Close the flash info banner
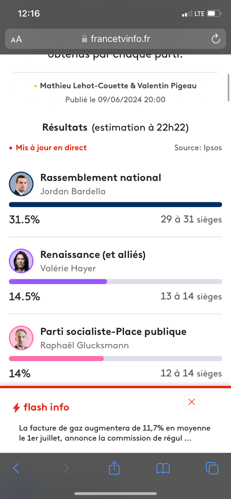Image resolution: width=231 pixels, height=499 pixels. point(192,402)
